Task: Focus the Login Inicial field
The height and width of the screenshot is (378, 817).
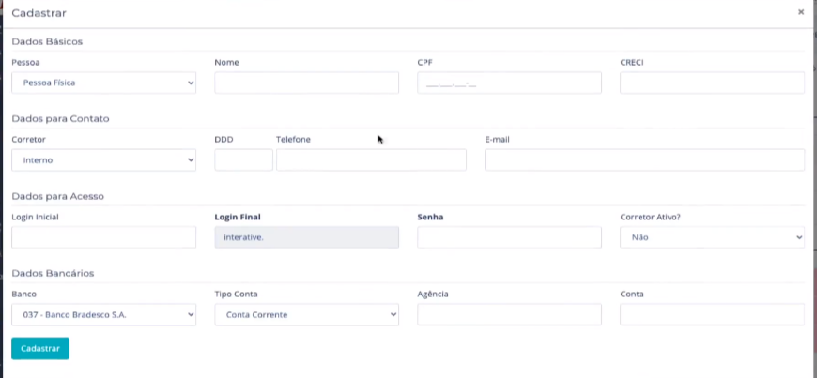Action: [103, 237]
